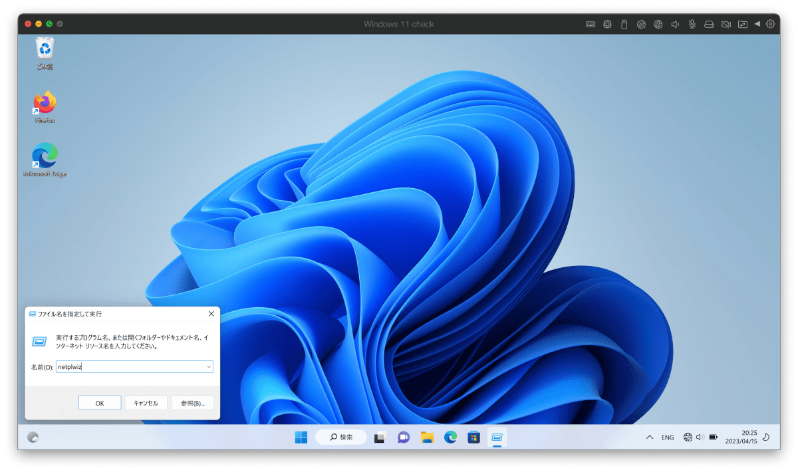Click the ENG input language indicator
This screenshot has width=798, height=472.
pos(668,437)
